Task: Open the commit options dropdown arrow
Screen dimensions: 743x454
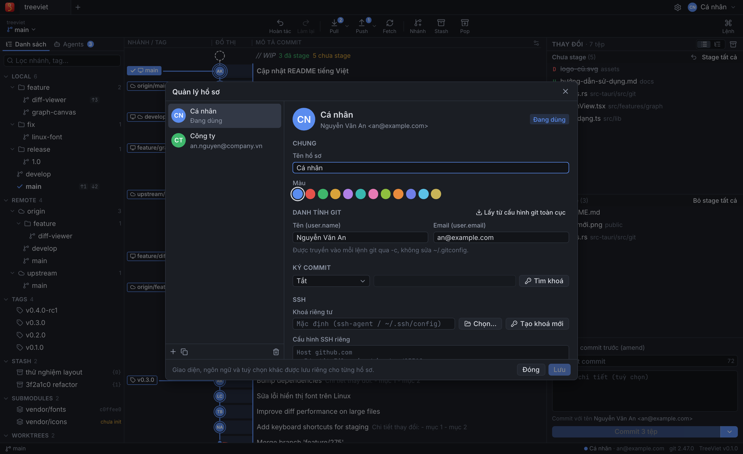Action: (x=729, y=431)
